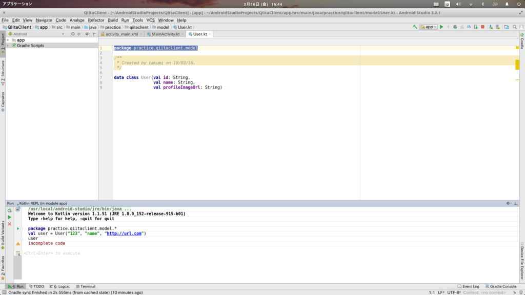Toggle the Structure tool window stripe button
The width and height of the screenshot is (525, 295).
(3, 72)
